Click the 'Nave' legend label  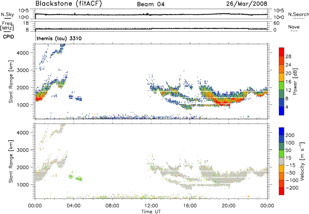(x=294, y=27)
